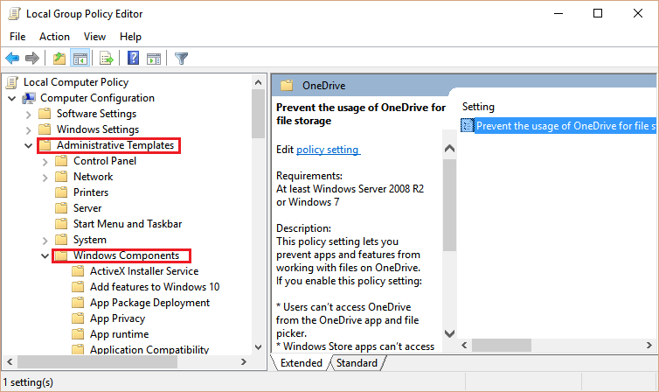Open the Help menu

click(130, 37)
